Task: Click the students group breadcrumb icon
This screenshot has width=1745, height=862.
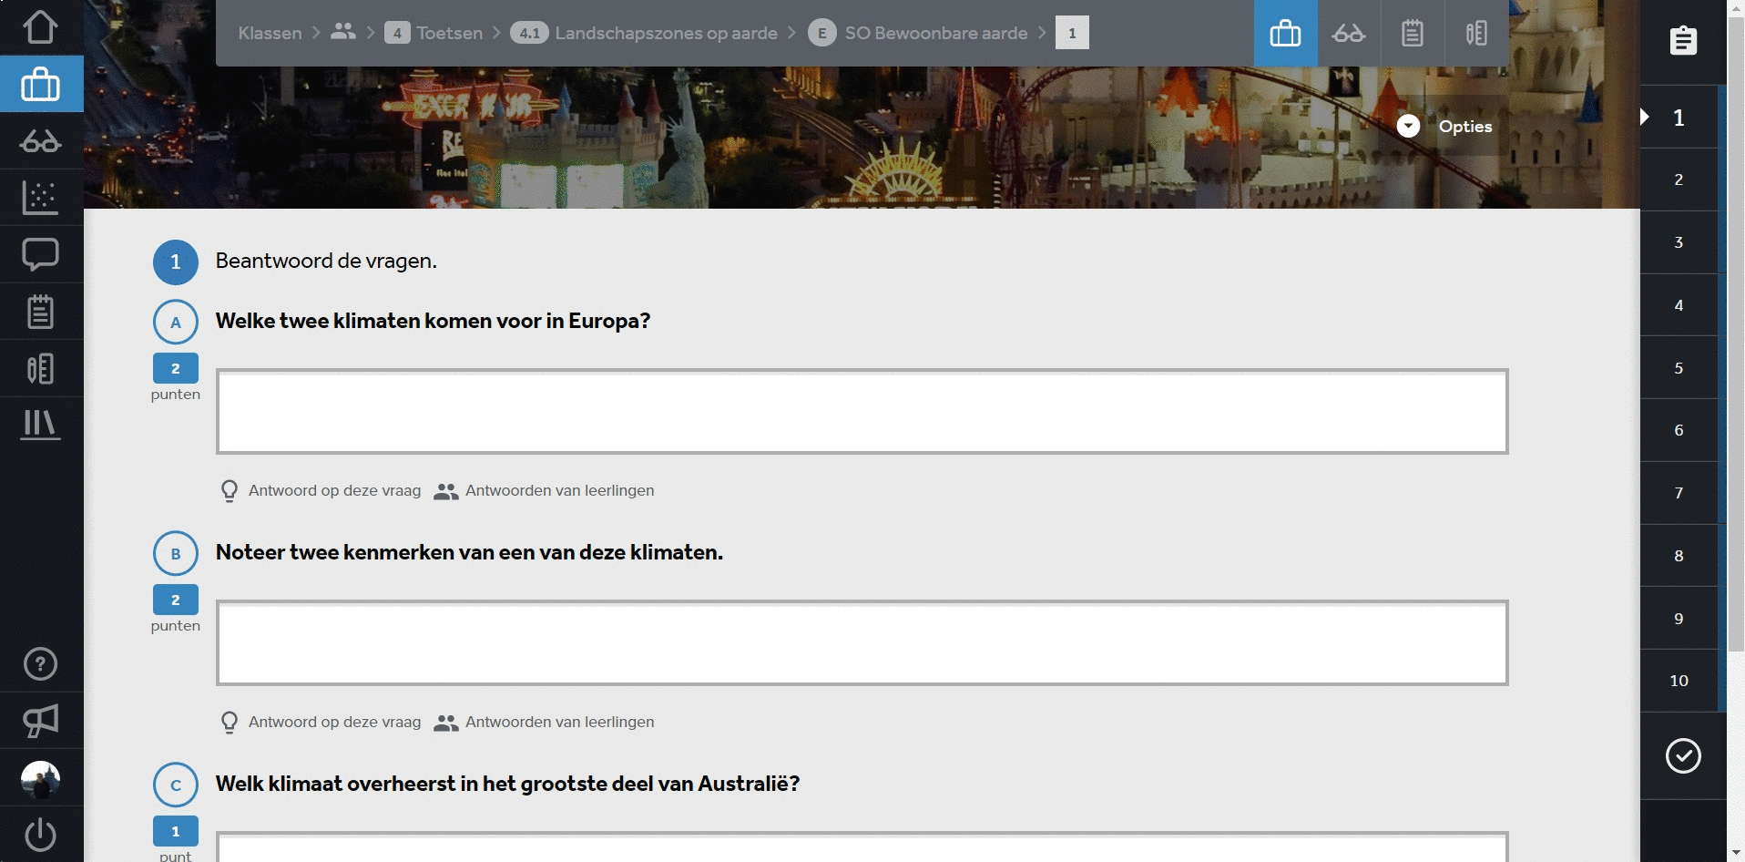Action: (x=343, y=32)
